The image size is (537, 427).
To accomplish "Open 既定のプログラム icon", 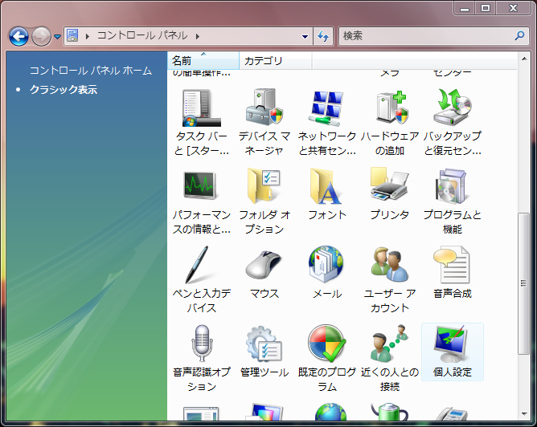I will coord(326,344).
